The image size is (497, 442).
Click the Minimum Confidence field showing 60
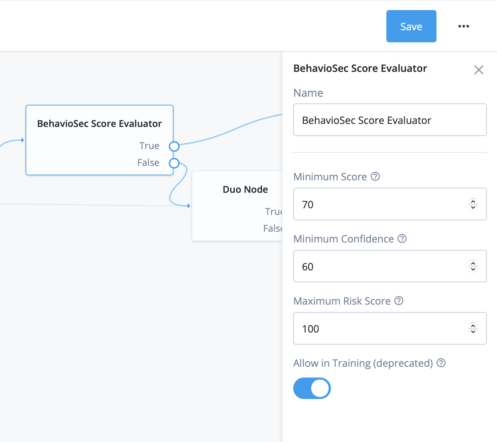click(x=390, y=266)
